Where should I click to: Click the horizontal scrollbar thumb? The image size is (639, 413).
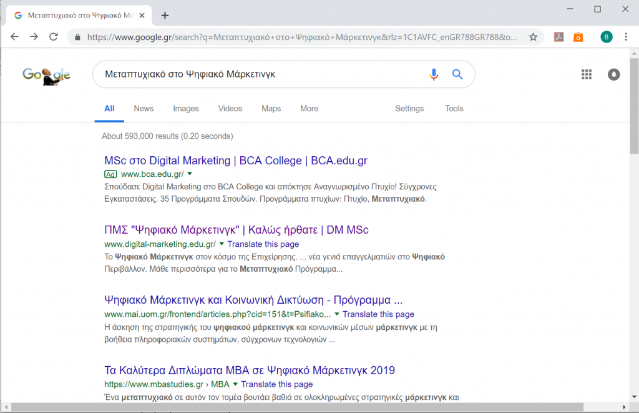(x=298, y=407)
